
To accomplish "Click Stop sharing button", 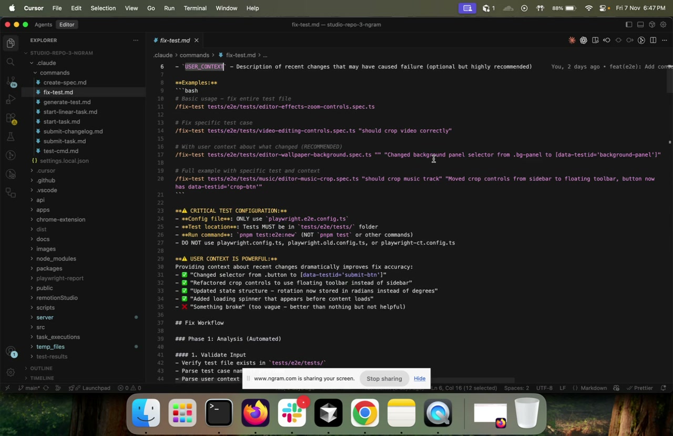I will pos(384,379).
